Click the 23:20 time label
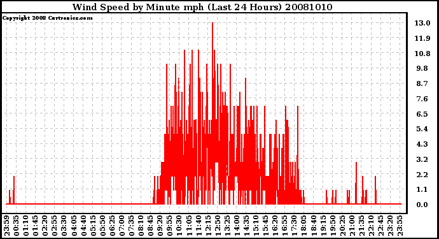This screenshot has width=439, height=239. (390, 226)
